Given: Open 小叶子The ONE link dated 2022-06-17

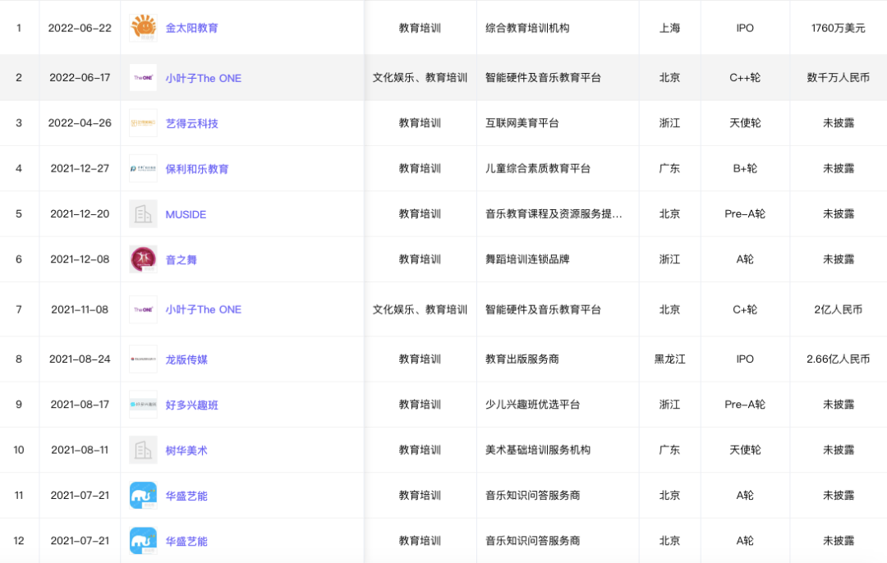Looking at the screenshot, I should tap(203, 78).
